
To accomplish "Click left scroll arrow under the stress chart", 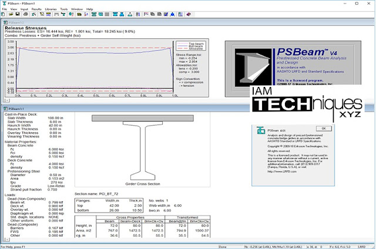I will tap(7, 100).
